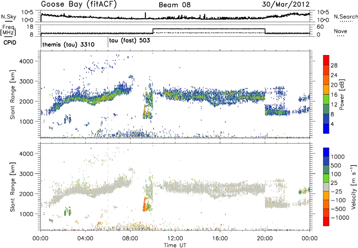Pick the 20–24 dB orange Power swatch
The image size is (358, 248).
[x=326, y=80]
